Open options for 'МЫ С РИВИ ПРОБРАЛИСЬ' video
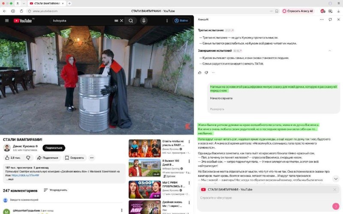The height and width of the screenshot is (214, 343). (189, 183)
